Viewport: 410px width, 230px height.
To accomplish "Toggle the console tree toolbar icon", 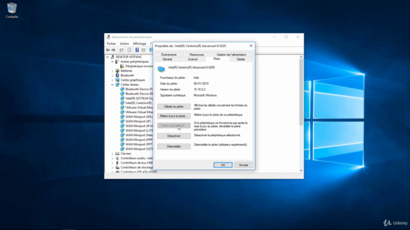I will 121,50.
